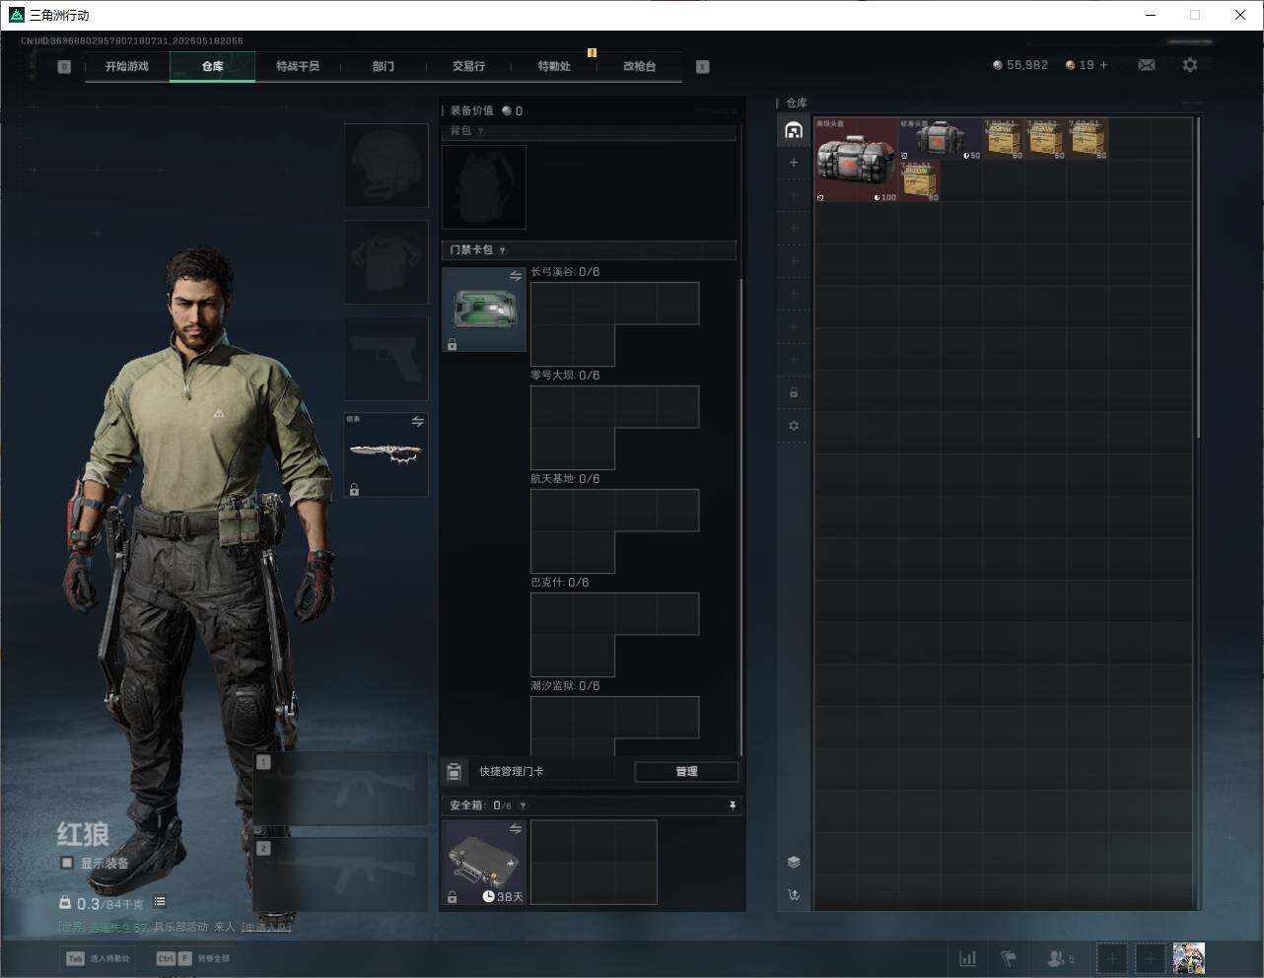This screenshot has height=978, width=1264.
Task: Click the second empty squad invite slot
Action: (x=1150, y=958)
